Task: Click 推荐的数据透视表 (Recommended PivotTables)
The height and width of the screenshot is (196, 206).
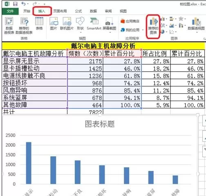Action: (x=24, y=25)
